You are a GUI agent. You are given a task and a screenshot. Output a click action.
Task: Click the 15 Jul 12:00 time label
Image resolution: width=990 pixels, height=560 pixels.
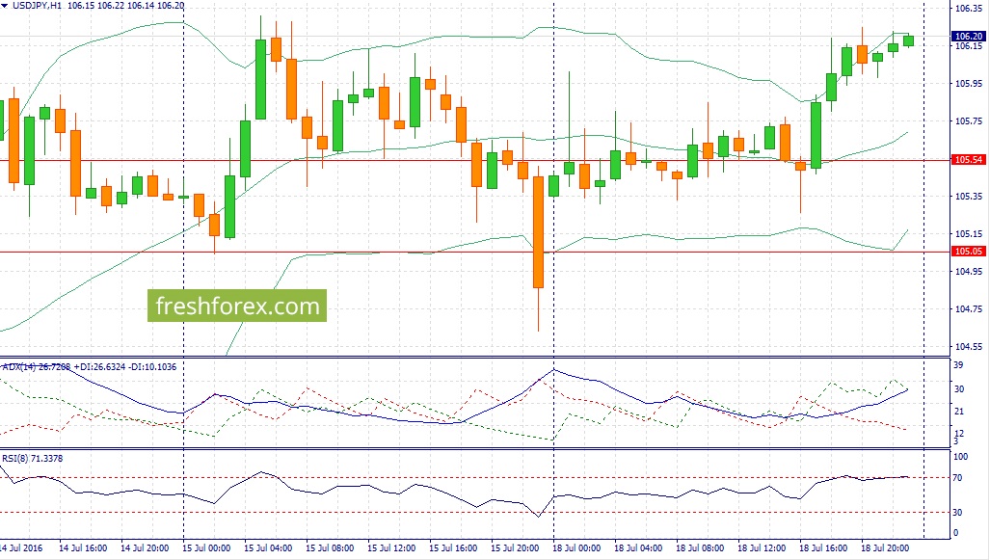(x=391, y=548)
